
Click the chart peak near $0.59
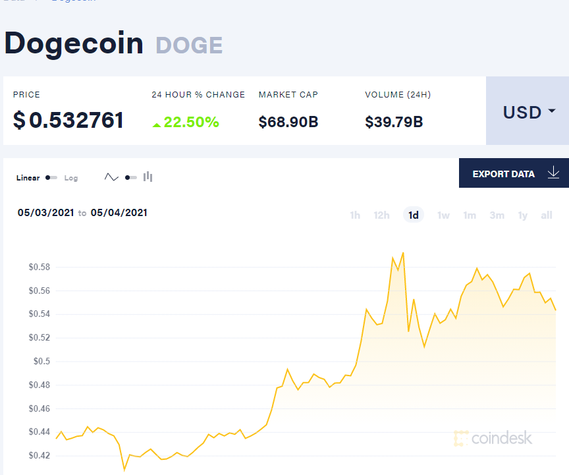(x=403, y=253)
